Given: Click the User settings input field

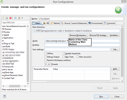Looking at the screenshot, I should [x=78, y=49].
